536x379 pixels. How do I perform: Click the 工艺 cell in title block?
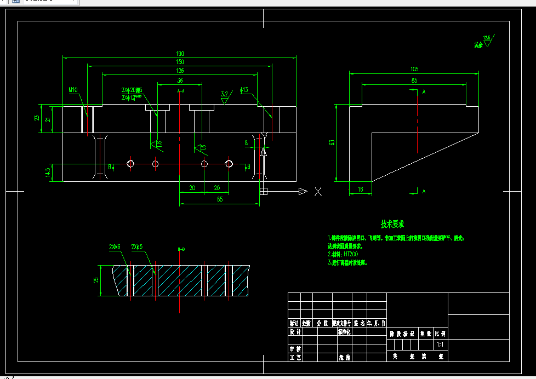coord(295,358)
